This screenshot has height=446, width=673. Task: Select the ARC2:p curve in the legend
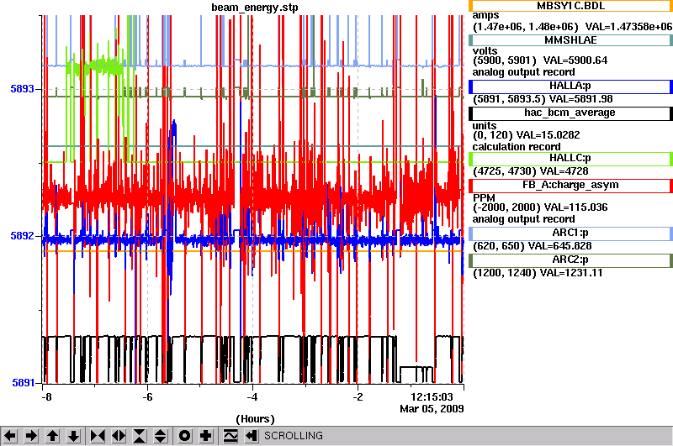(x=570, y=260)
